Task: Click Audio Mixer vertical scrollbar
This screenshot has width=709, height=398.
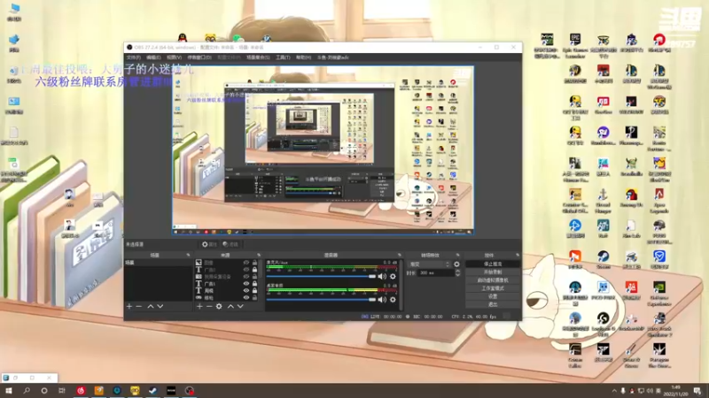Action: coord(401,284)
